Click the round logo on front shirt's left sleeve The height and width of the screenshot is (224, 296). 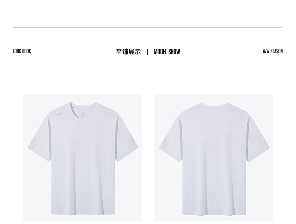pos(34,140)
